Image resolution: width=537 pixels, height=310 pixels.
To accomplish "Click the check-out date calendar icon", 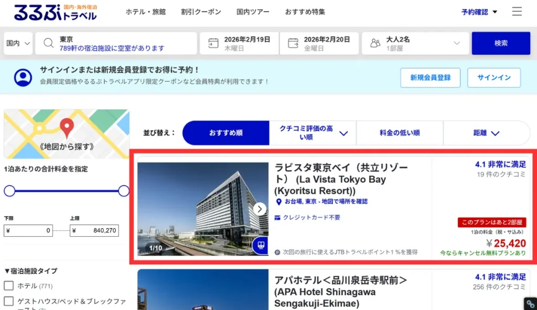I will [x=292, y=43].
